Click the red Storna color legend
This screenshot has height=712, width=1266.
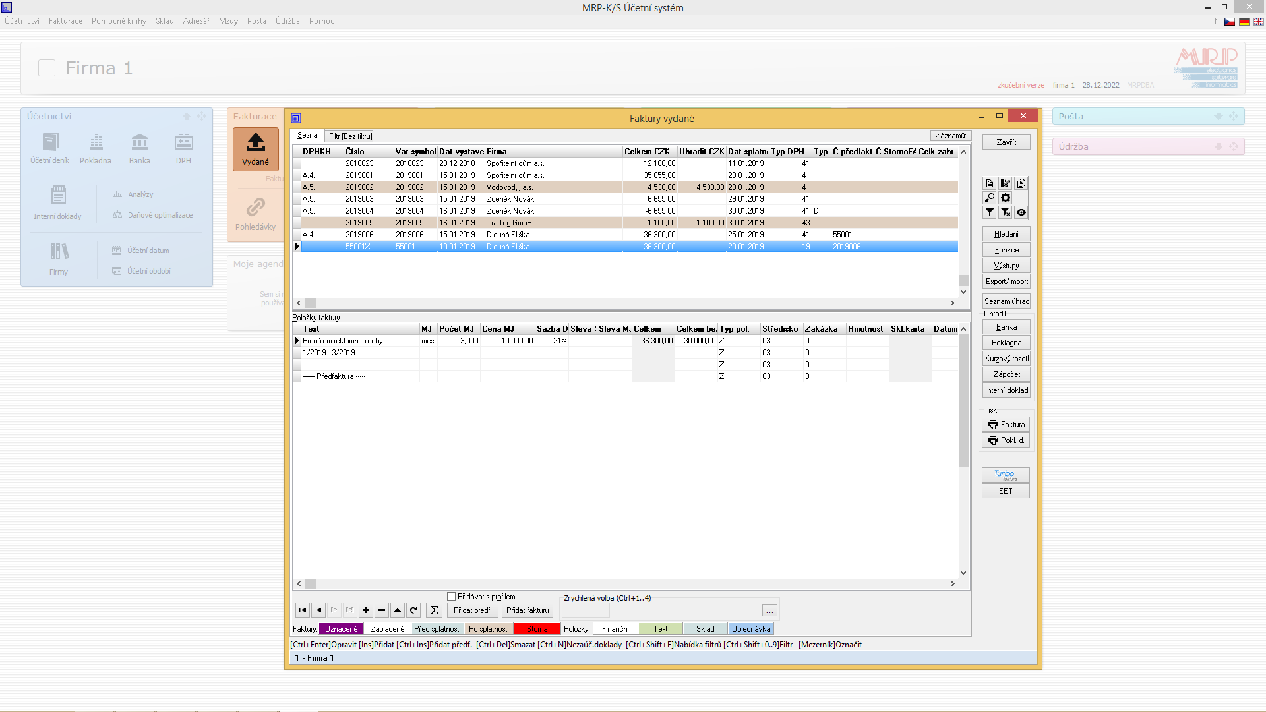click(x=537, y=629)
